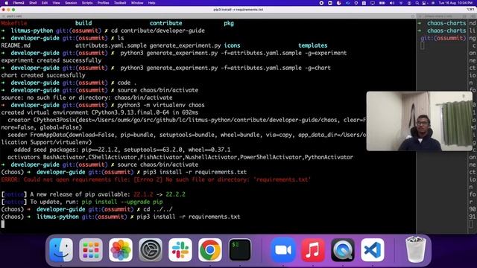Open the Toolbelt menu
Image resolution: width=477 pixels, height=268 pixels.
[x=120, y=3]
